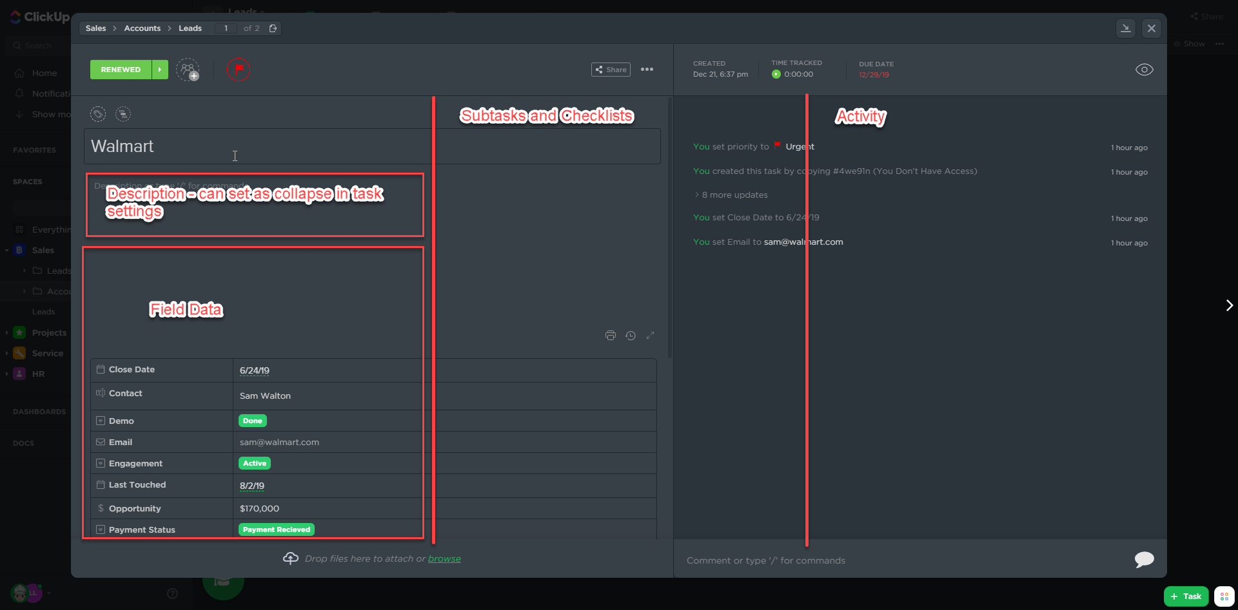Open Home in the sidebar

[44, 73]
